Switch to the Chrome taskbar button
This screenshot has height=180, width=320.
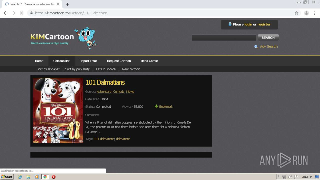click(45, 177)
